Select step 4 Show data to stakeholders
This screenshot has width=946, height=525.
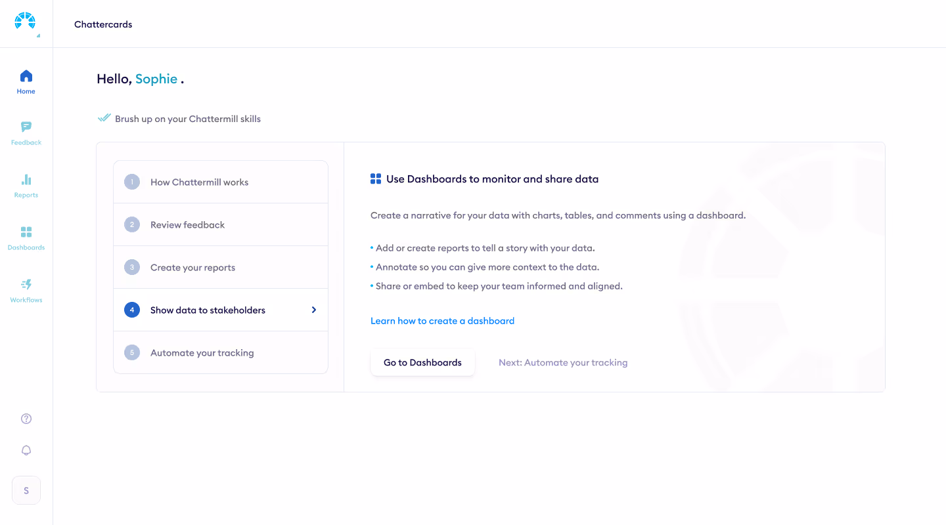tap(221, 310)
